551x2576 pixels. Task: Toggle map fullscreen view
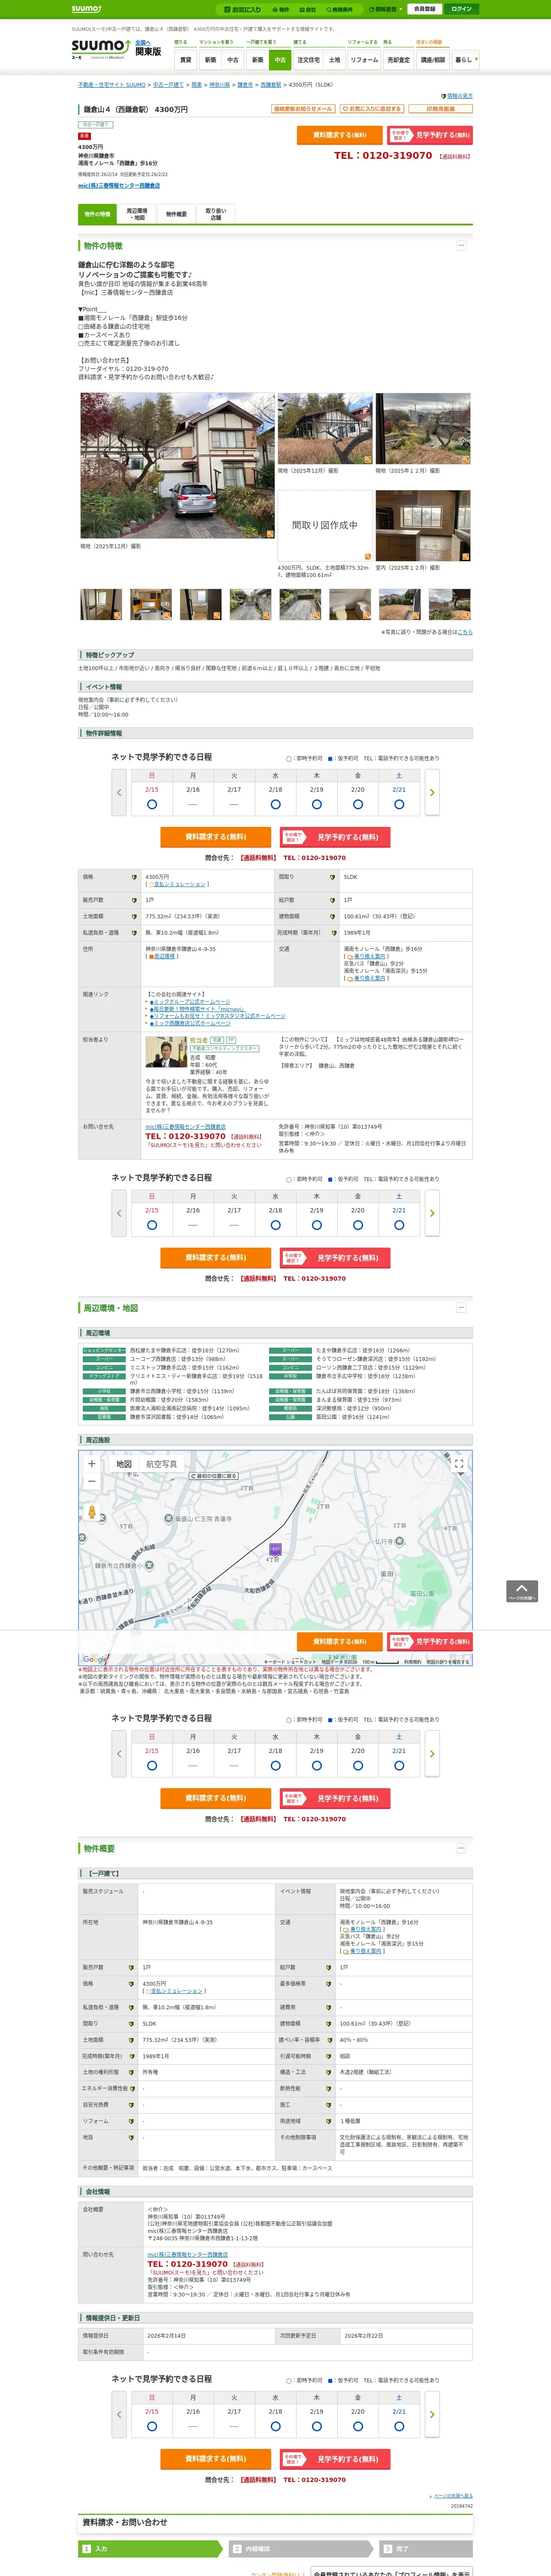pos(459,1463)
